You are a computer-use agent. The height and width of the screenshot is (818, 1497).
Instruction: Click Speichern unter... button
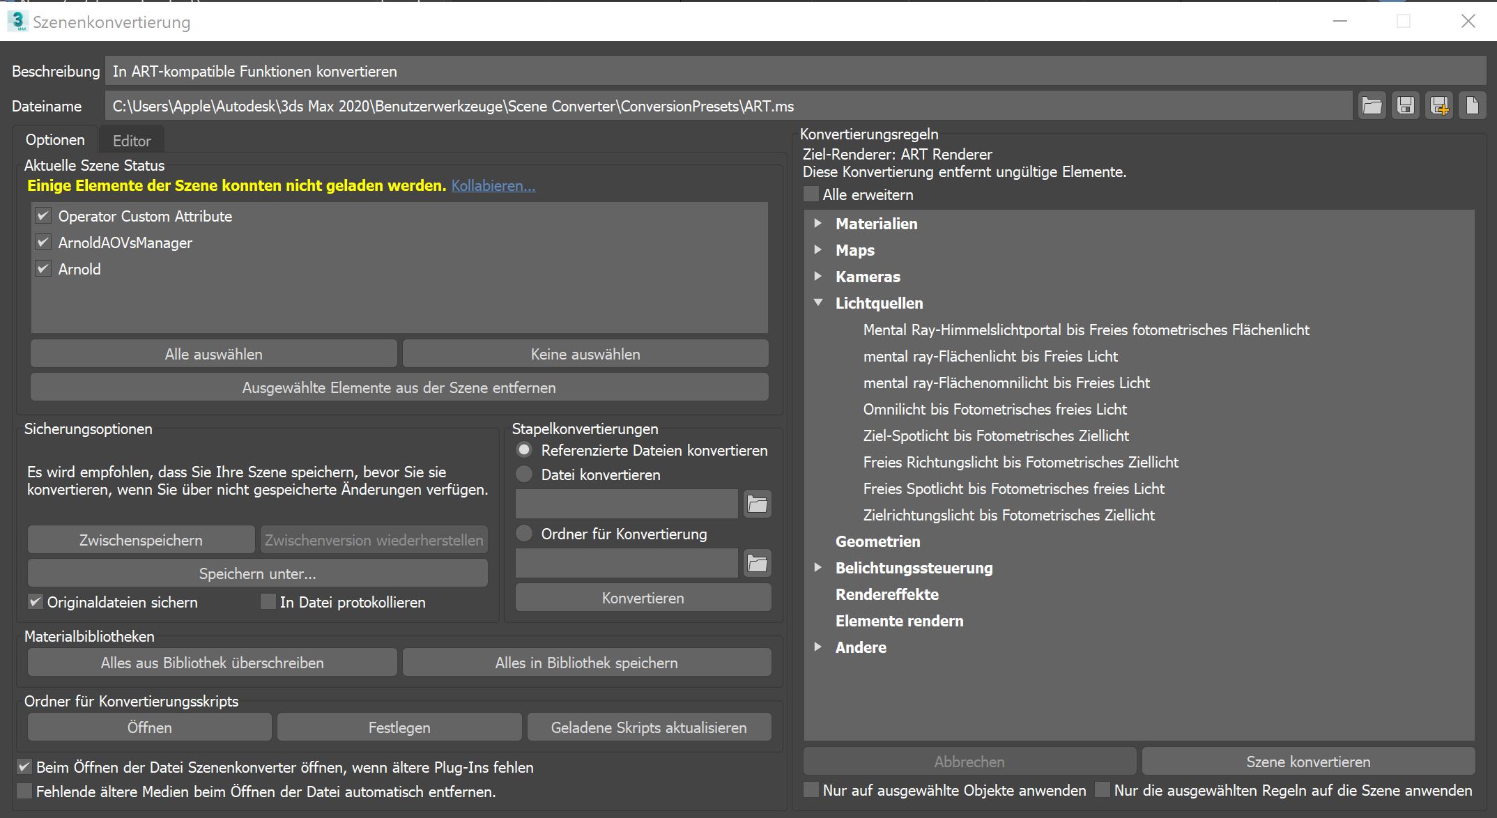pyautogui.click(x=258, y=573)
